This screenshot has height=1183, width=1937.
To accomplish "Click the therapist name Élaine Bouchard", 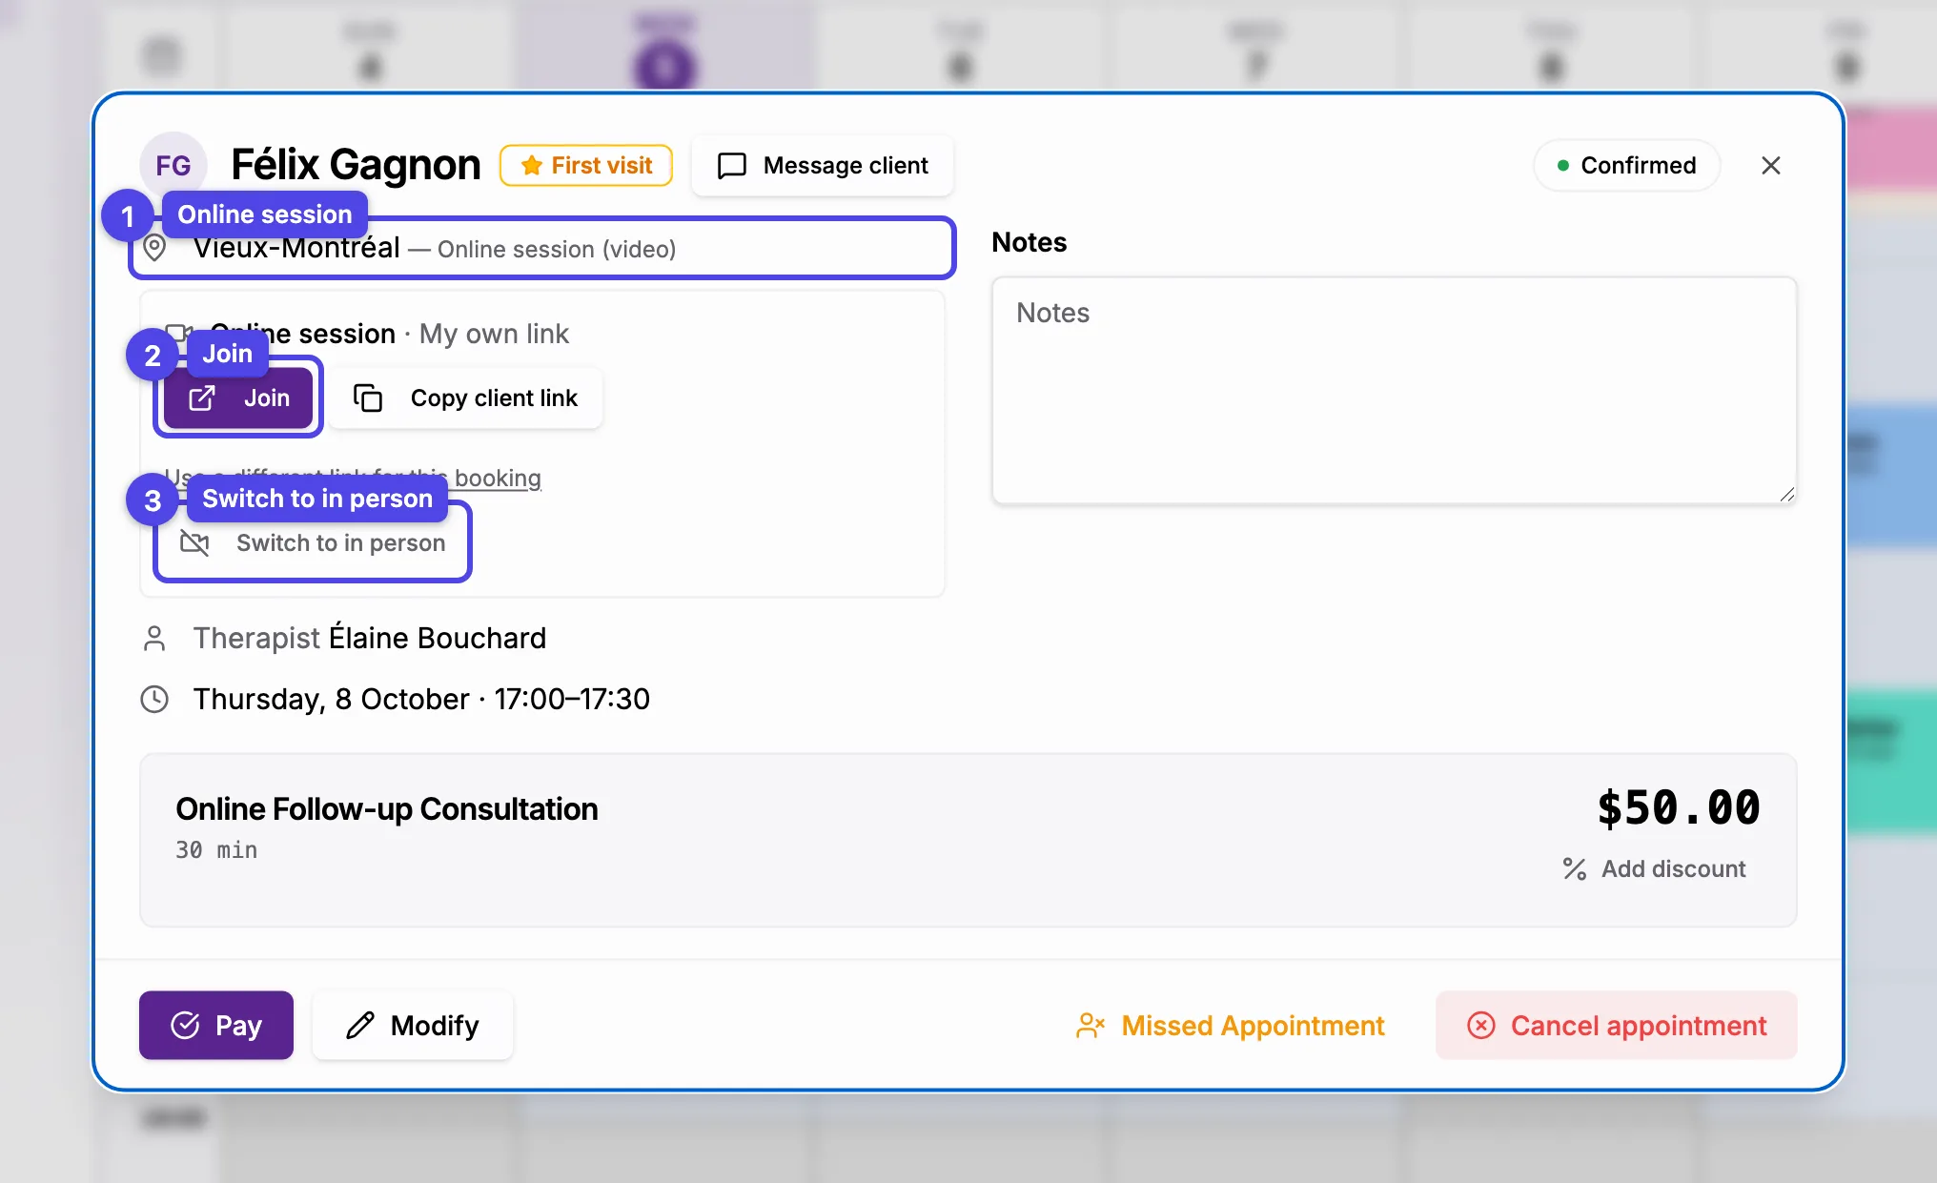I will click(x=438, y=638).
